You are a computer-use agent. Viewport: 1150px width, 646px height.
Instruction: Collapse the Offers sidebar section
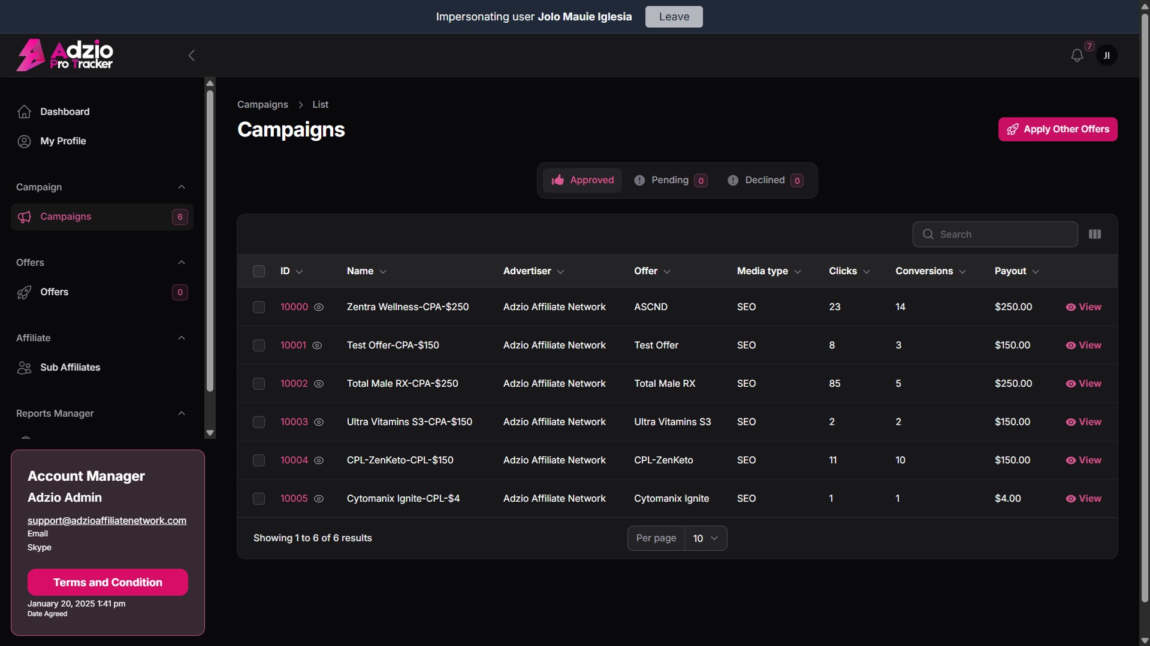pos(182,263)
